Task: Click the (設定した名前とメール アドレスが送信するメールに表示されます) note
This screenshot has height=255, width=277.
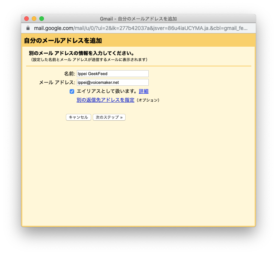Action: (x=89, y=60)
